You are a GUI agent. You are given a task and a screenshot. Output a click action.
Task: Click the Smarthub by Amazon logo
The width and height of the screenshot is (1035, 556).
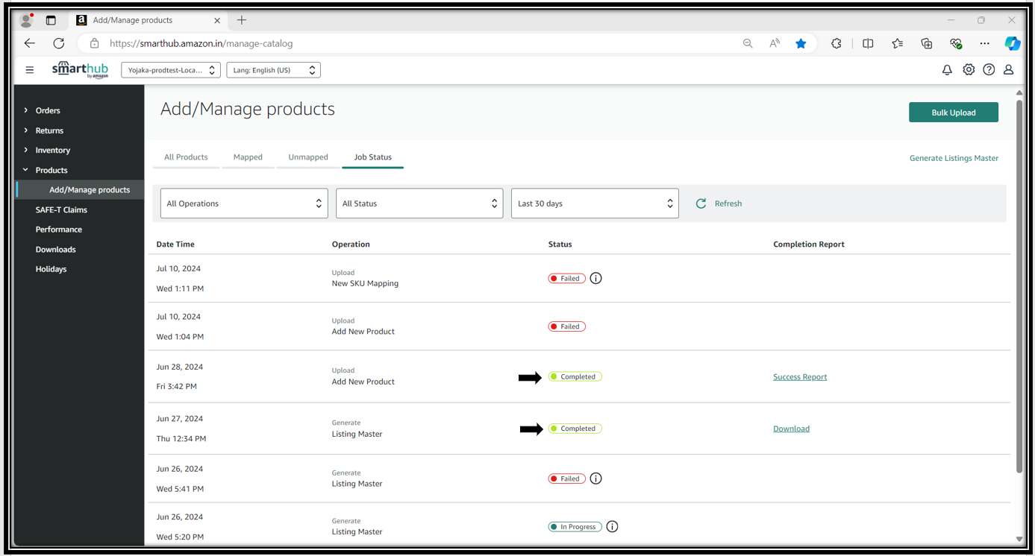[81, 69]
